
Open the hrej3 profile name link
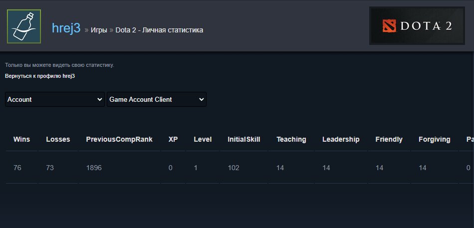(x=66, y=28)
